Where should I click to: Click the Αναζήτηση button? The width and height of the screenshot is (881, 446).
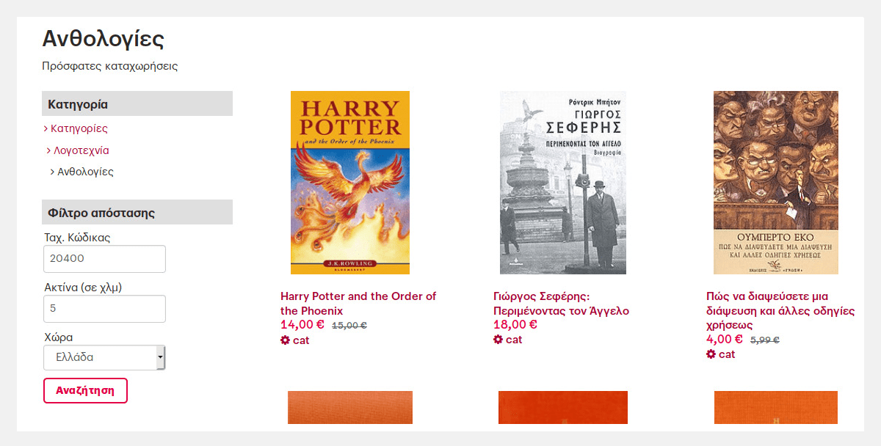86,390
